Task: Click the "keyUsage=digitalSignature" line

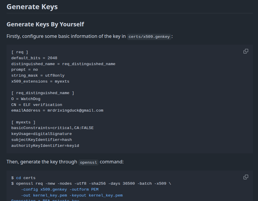Action: click(41, 134)
